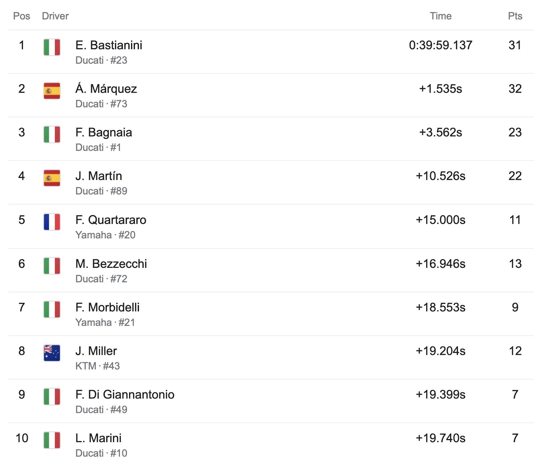Click the Italian flag next to E. Bastianini
This screenshot has width=534, height=462.
click(x=52, y=47)
